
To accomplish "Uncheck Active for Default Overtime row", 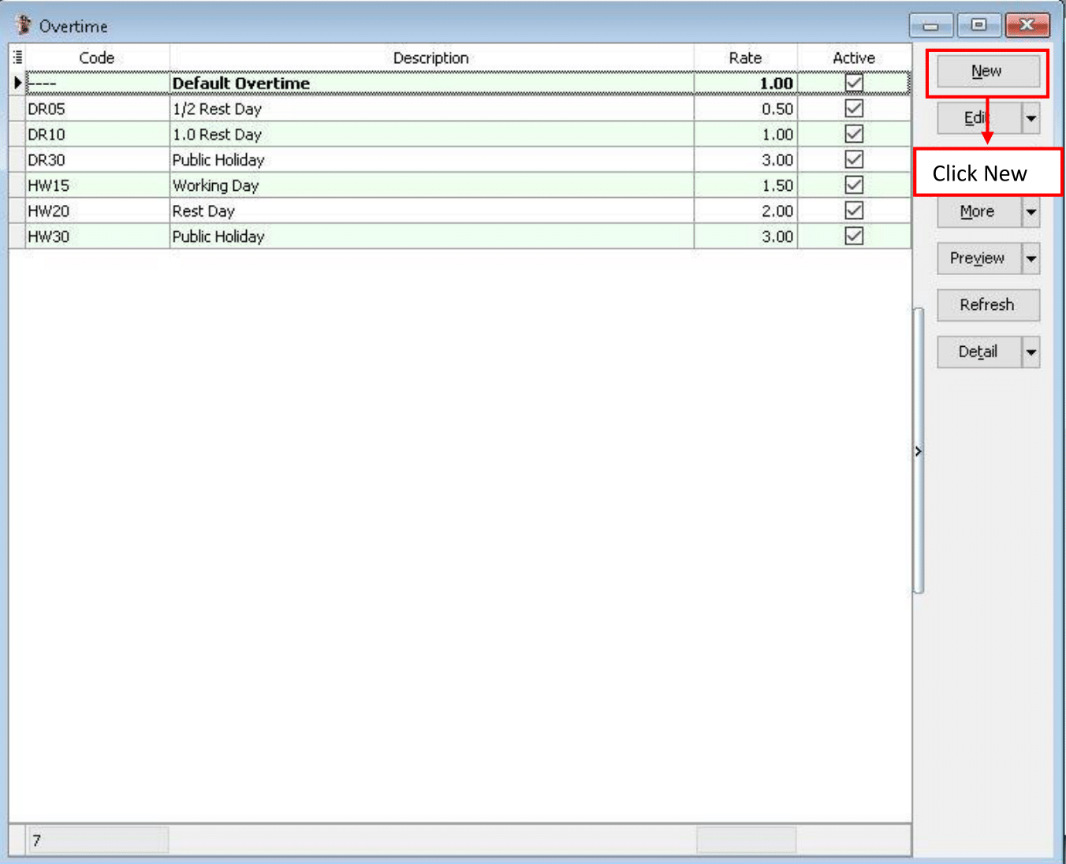I will pyautogui.click(x=854, y=83).
